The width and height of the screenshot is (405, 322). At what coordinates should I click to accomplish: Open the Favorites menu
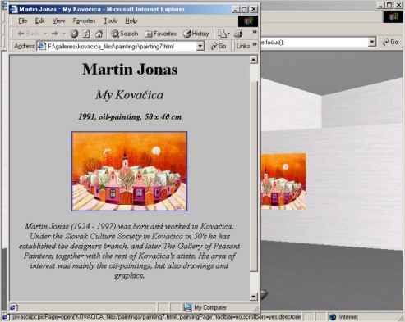84,20
